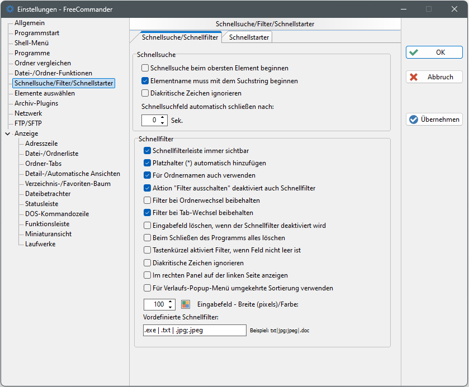469x387 pixels.
Task: Open Elemente auswählen settings
Action: pyautogui.click(x=45, y=93)
